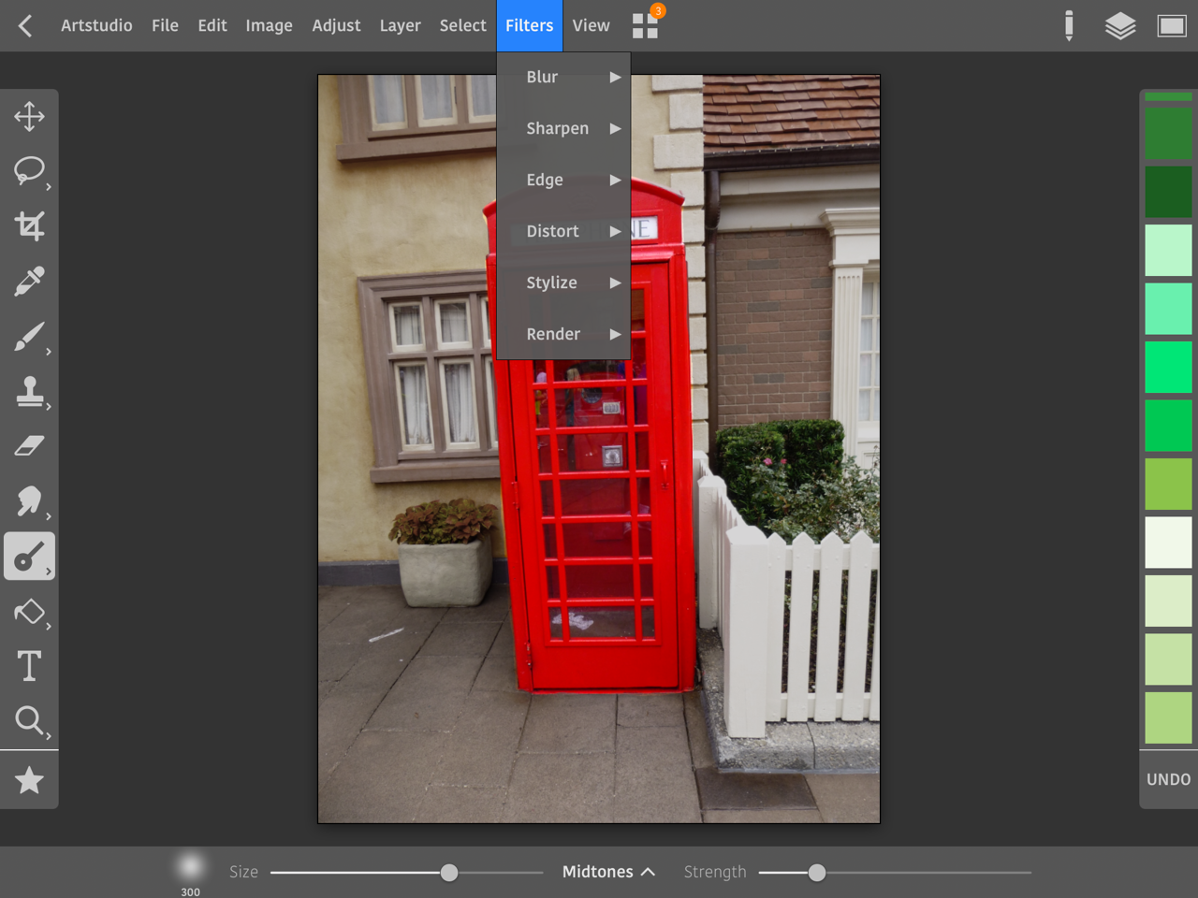This screenshot has width=1198, height=898.
Task: Choose the Clone Stamp tool
Action: point(29,392)
